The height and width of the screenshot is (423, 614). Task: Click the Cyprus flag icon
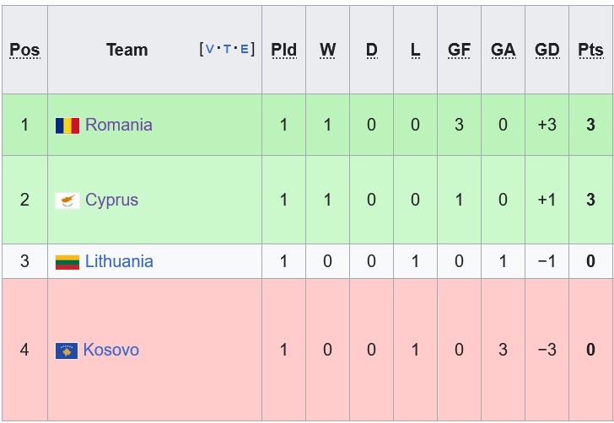(x=67, y=201)
